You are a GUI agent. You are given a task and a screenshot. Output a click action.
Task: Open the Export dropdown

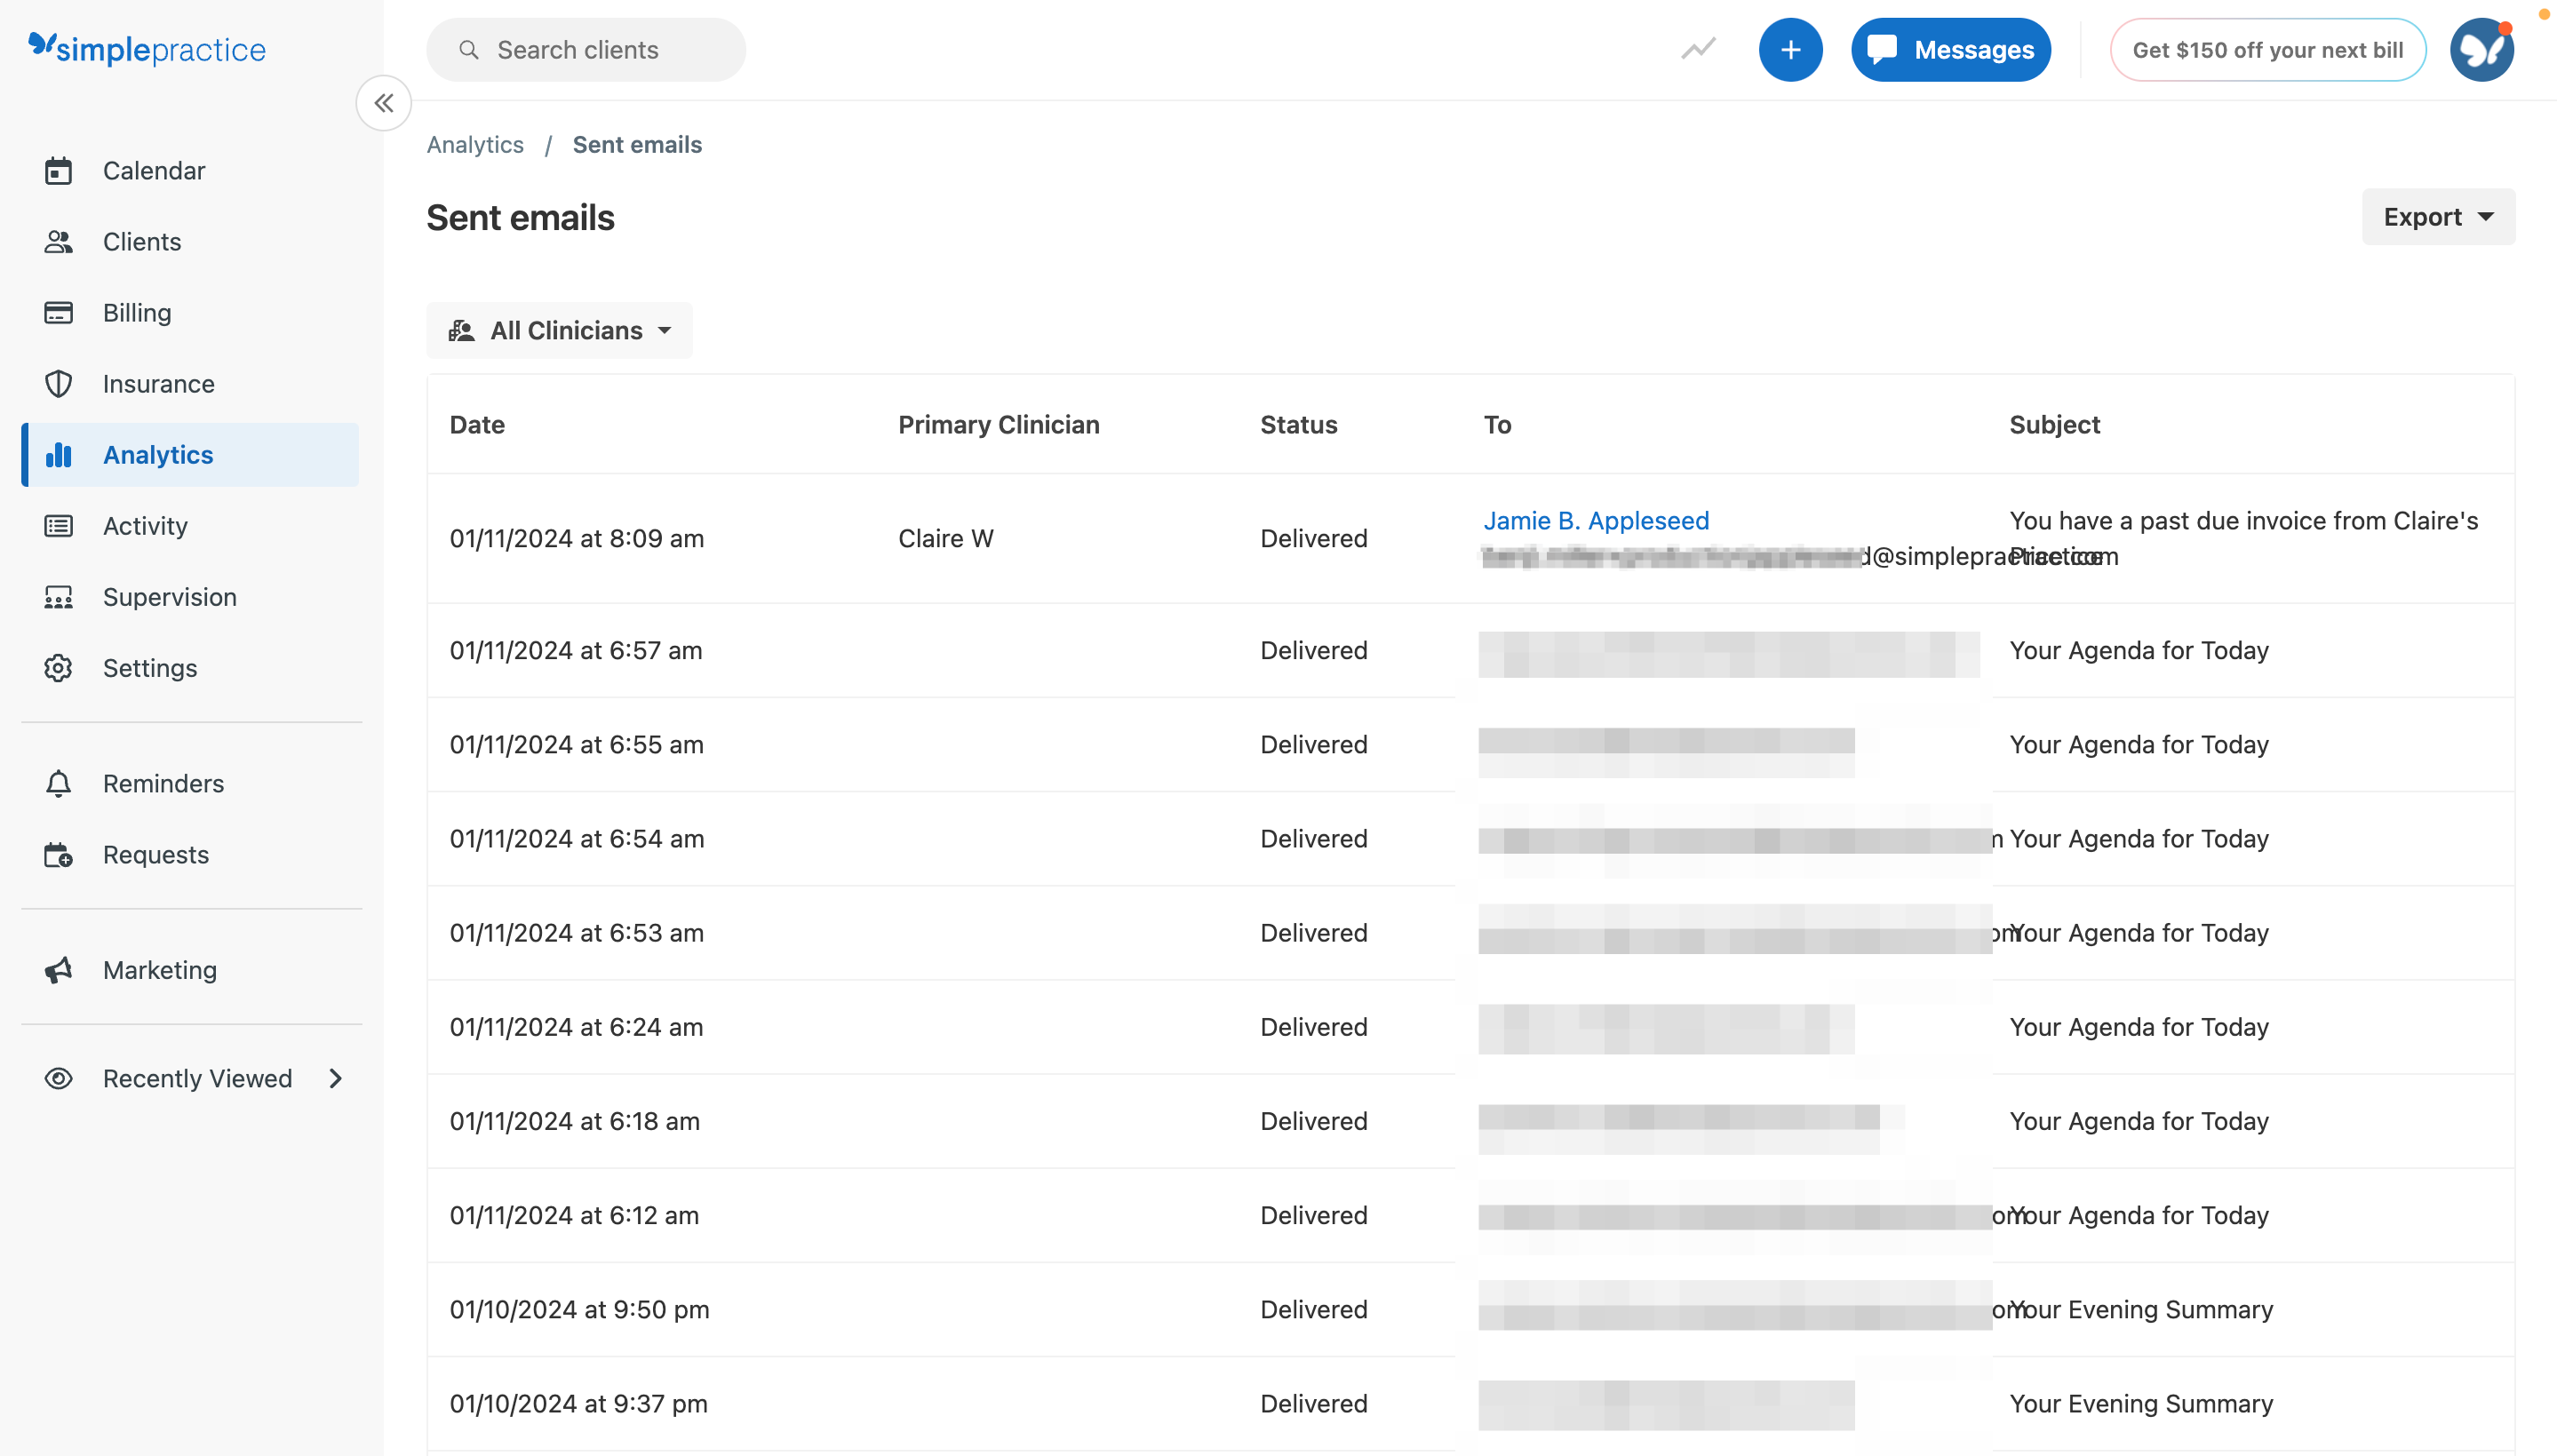pos(2438,217)
